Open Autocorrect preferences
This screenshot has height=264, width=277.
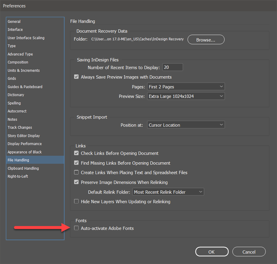[35, 111]
